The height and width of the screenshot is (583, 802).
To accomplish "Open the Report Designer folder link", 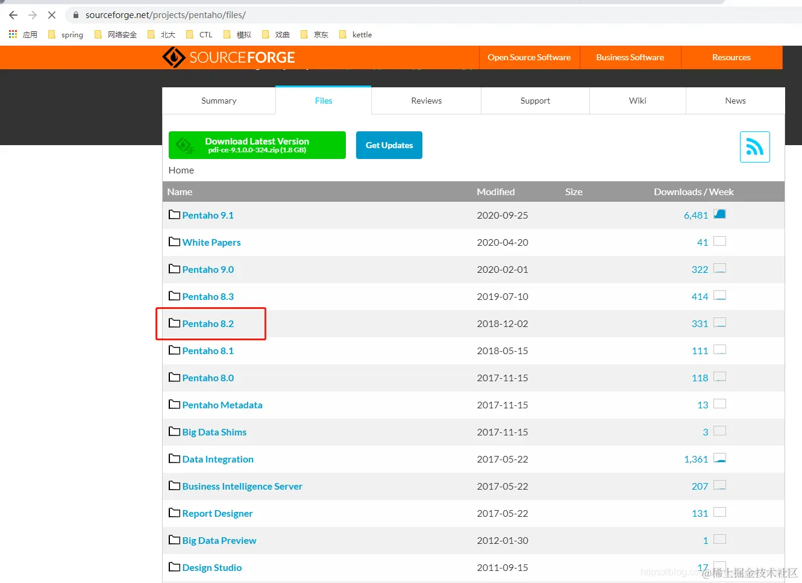I will point(218,513).
